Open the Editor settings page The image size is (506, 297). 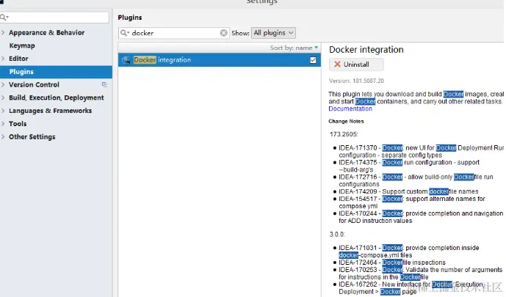coord(18,59)
